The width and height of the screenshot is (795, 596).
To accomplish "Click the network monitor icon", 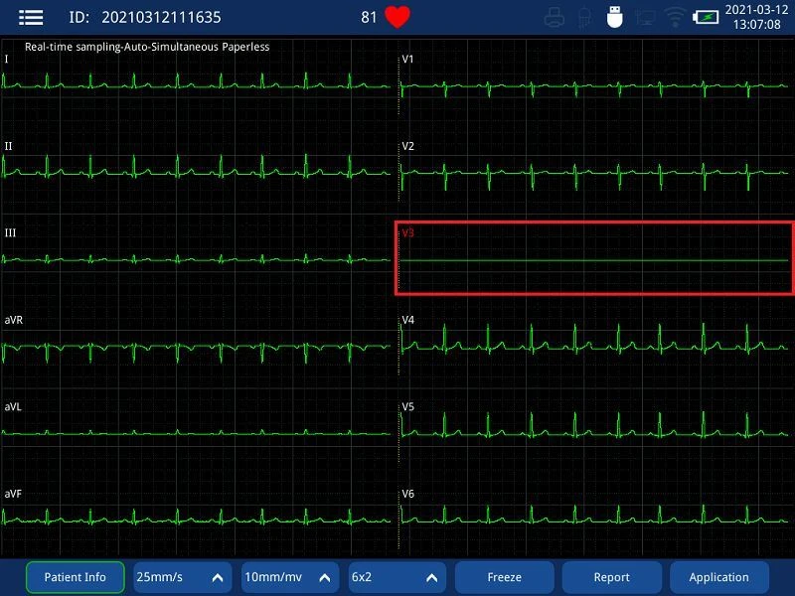I will 644,18.
